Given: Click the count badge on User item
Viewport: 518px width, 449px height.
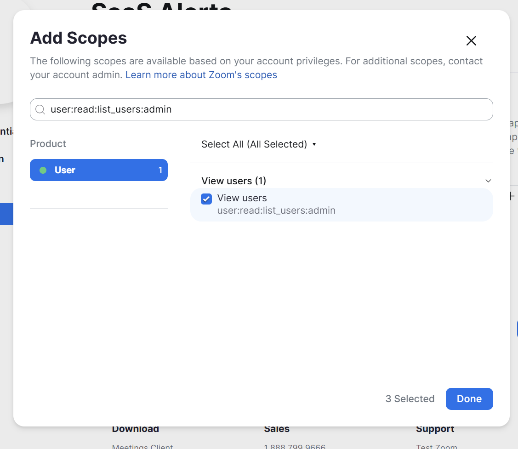Looking at the screenshot, I should pos(160,170).
